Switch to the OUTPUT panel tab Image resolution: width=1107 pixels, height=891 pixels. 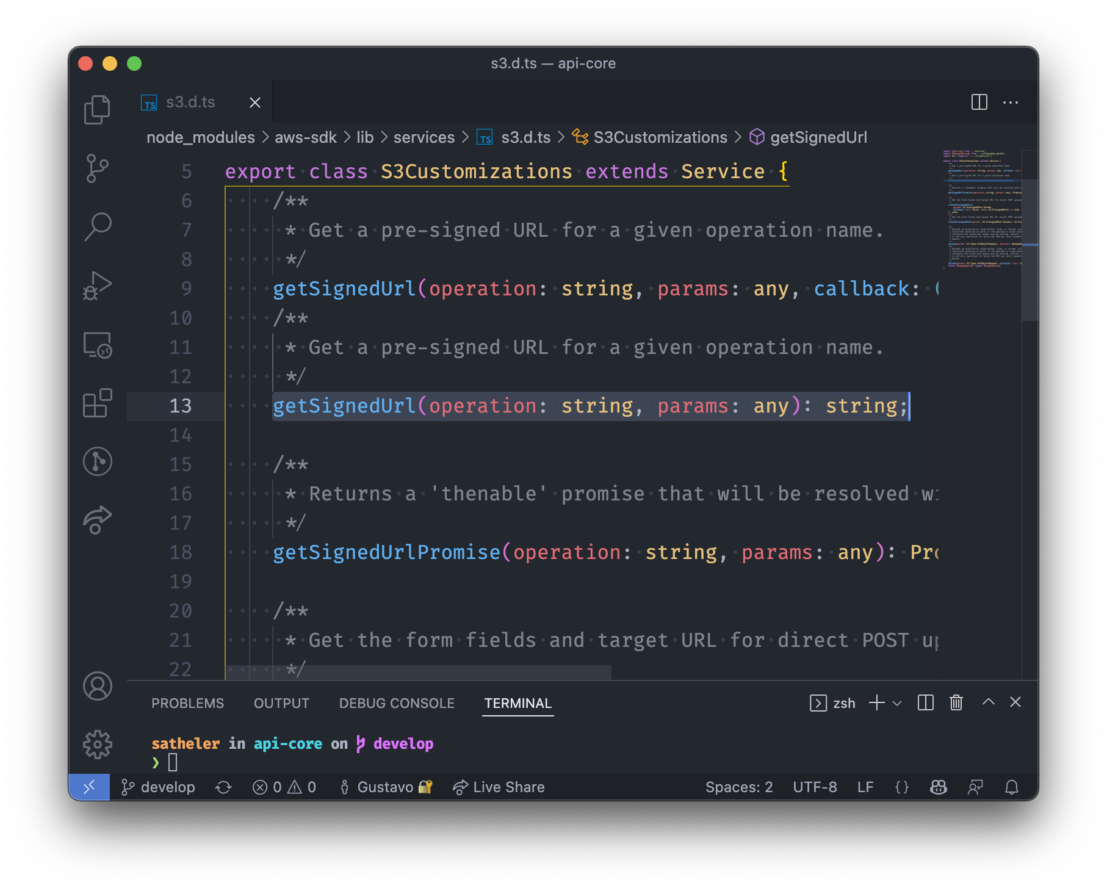coord(281,703)
